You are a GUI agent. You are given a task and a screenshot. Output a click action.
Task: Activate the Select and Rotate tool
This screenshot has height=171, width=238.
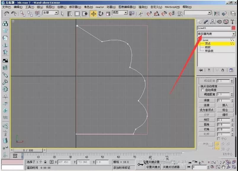101,14
